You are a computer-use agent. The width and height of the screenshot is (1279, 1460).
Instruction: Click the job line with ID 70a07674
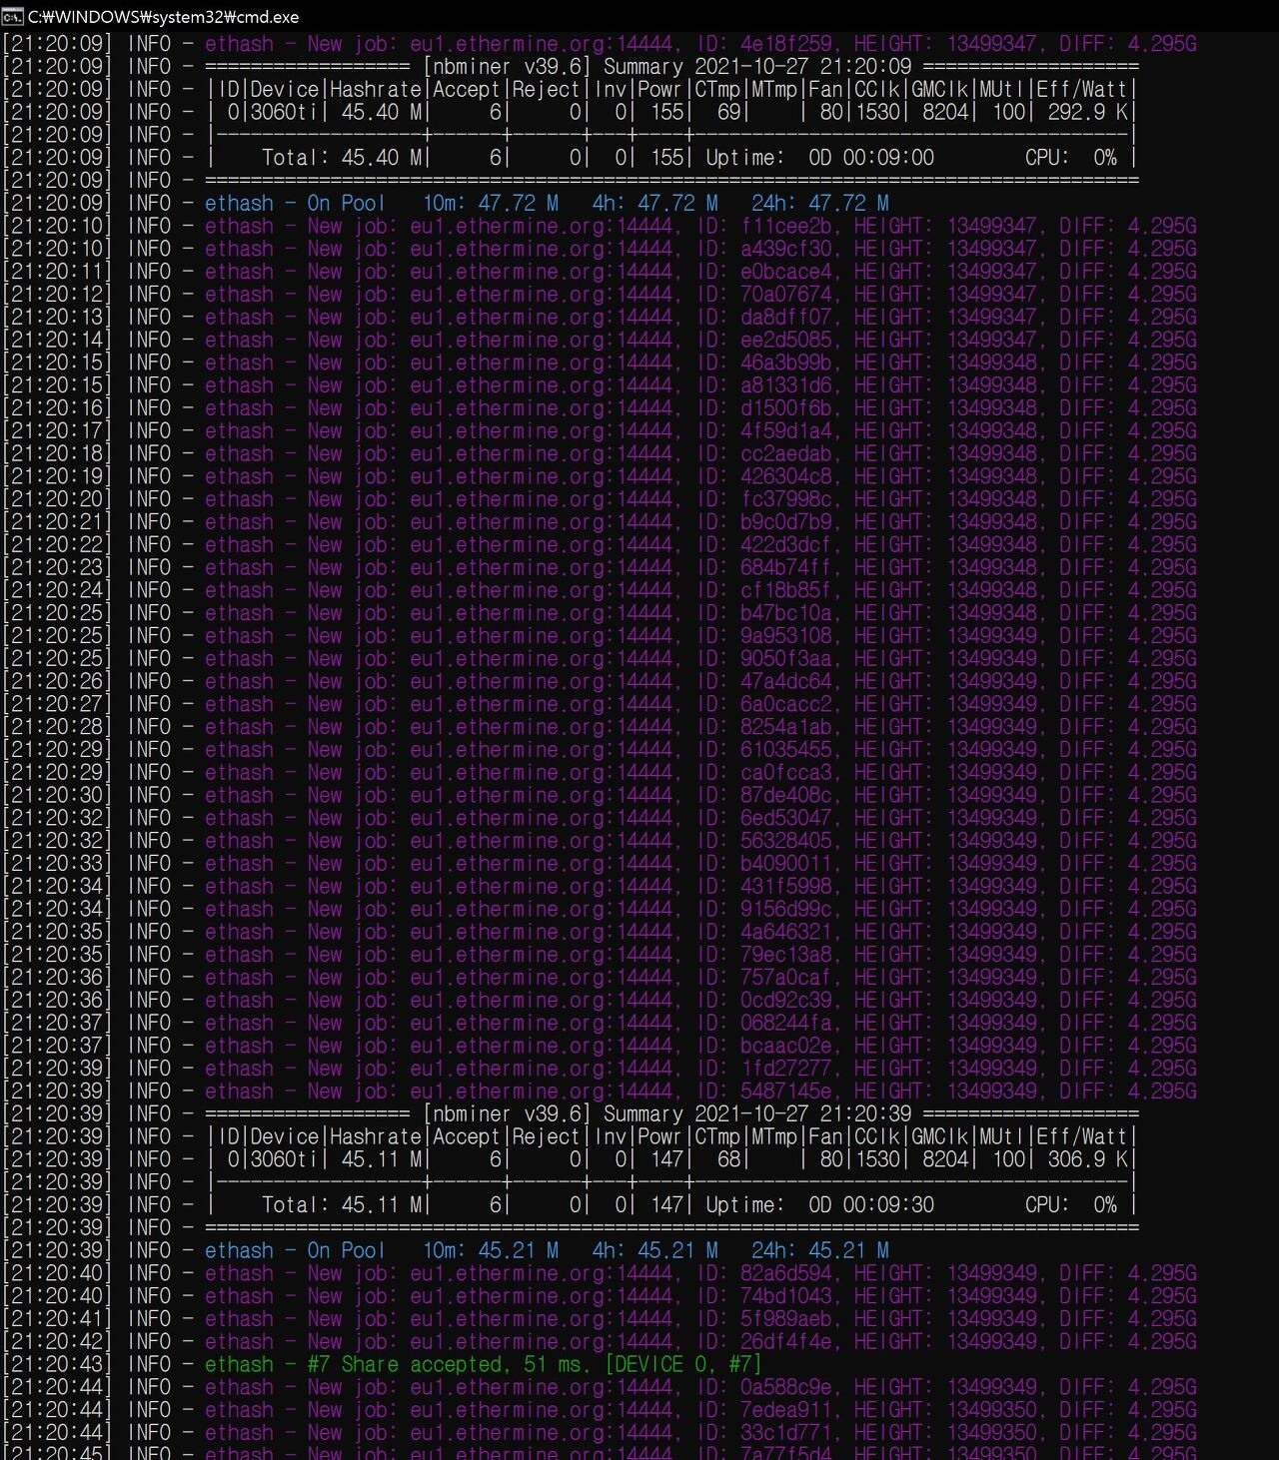(x=600, y=295)
